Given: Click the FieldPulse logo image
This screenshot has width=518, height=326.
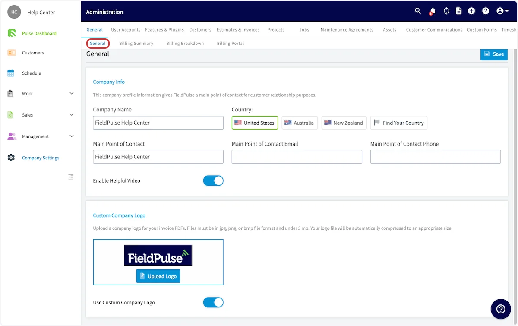Looking at the screenshot, I should coord(158,255).
